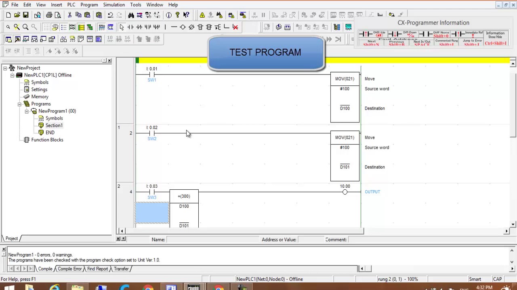Click the Address or Value field
Viewport: 517px width, 290px height.
(x=311, y=240)
